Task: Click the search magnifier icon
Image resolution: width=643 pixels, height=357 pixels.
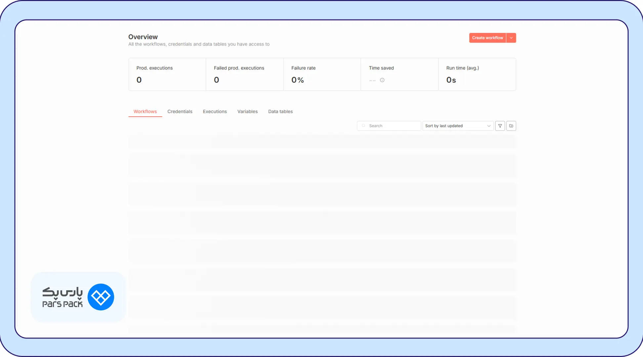Action: tap(363, 126)
